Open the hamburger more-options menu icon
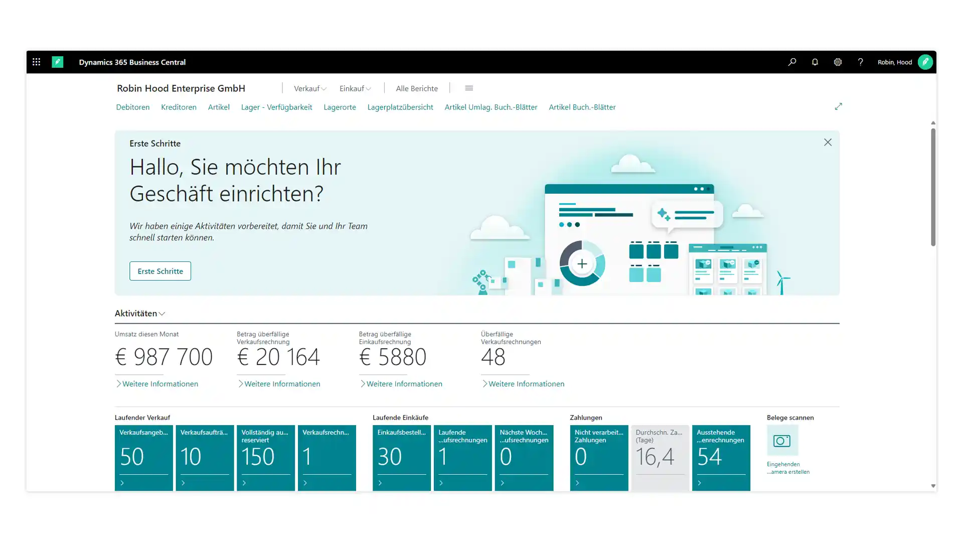The width and height of the screenshot is (963, 542). point(469,88)
